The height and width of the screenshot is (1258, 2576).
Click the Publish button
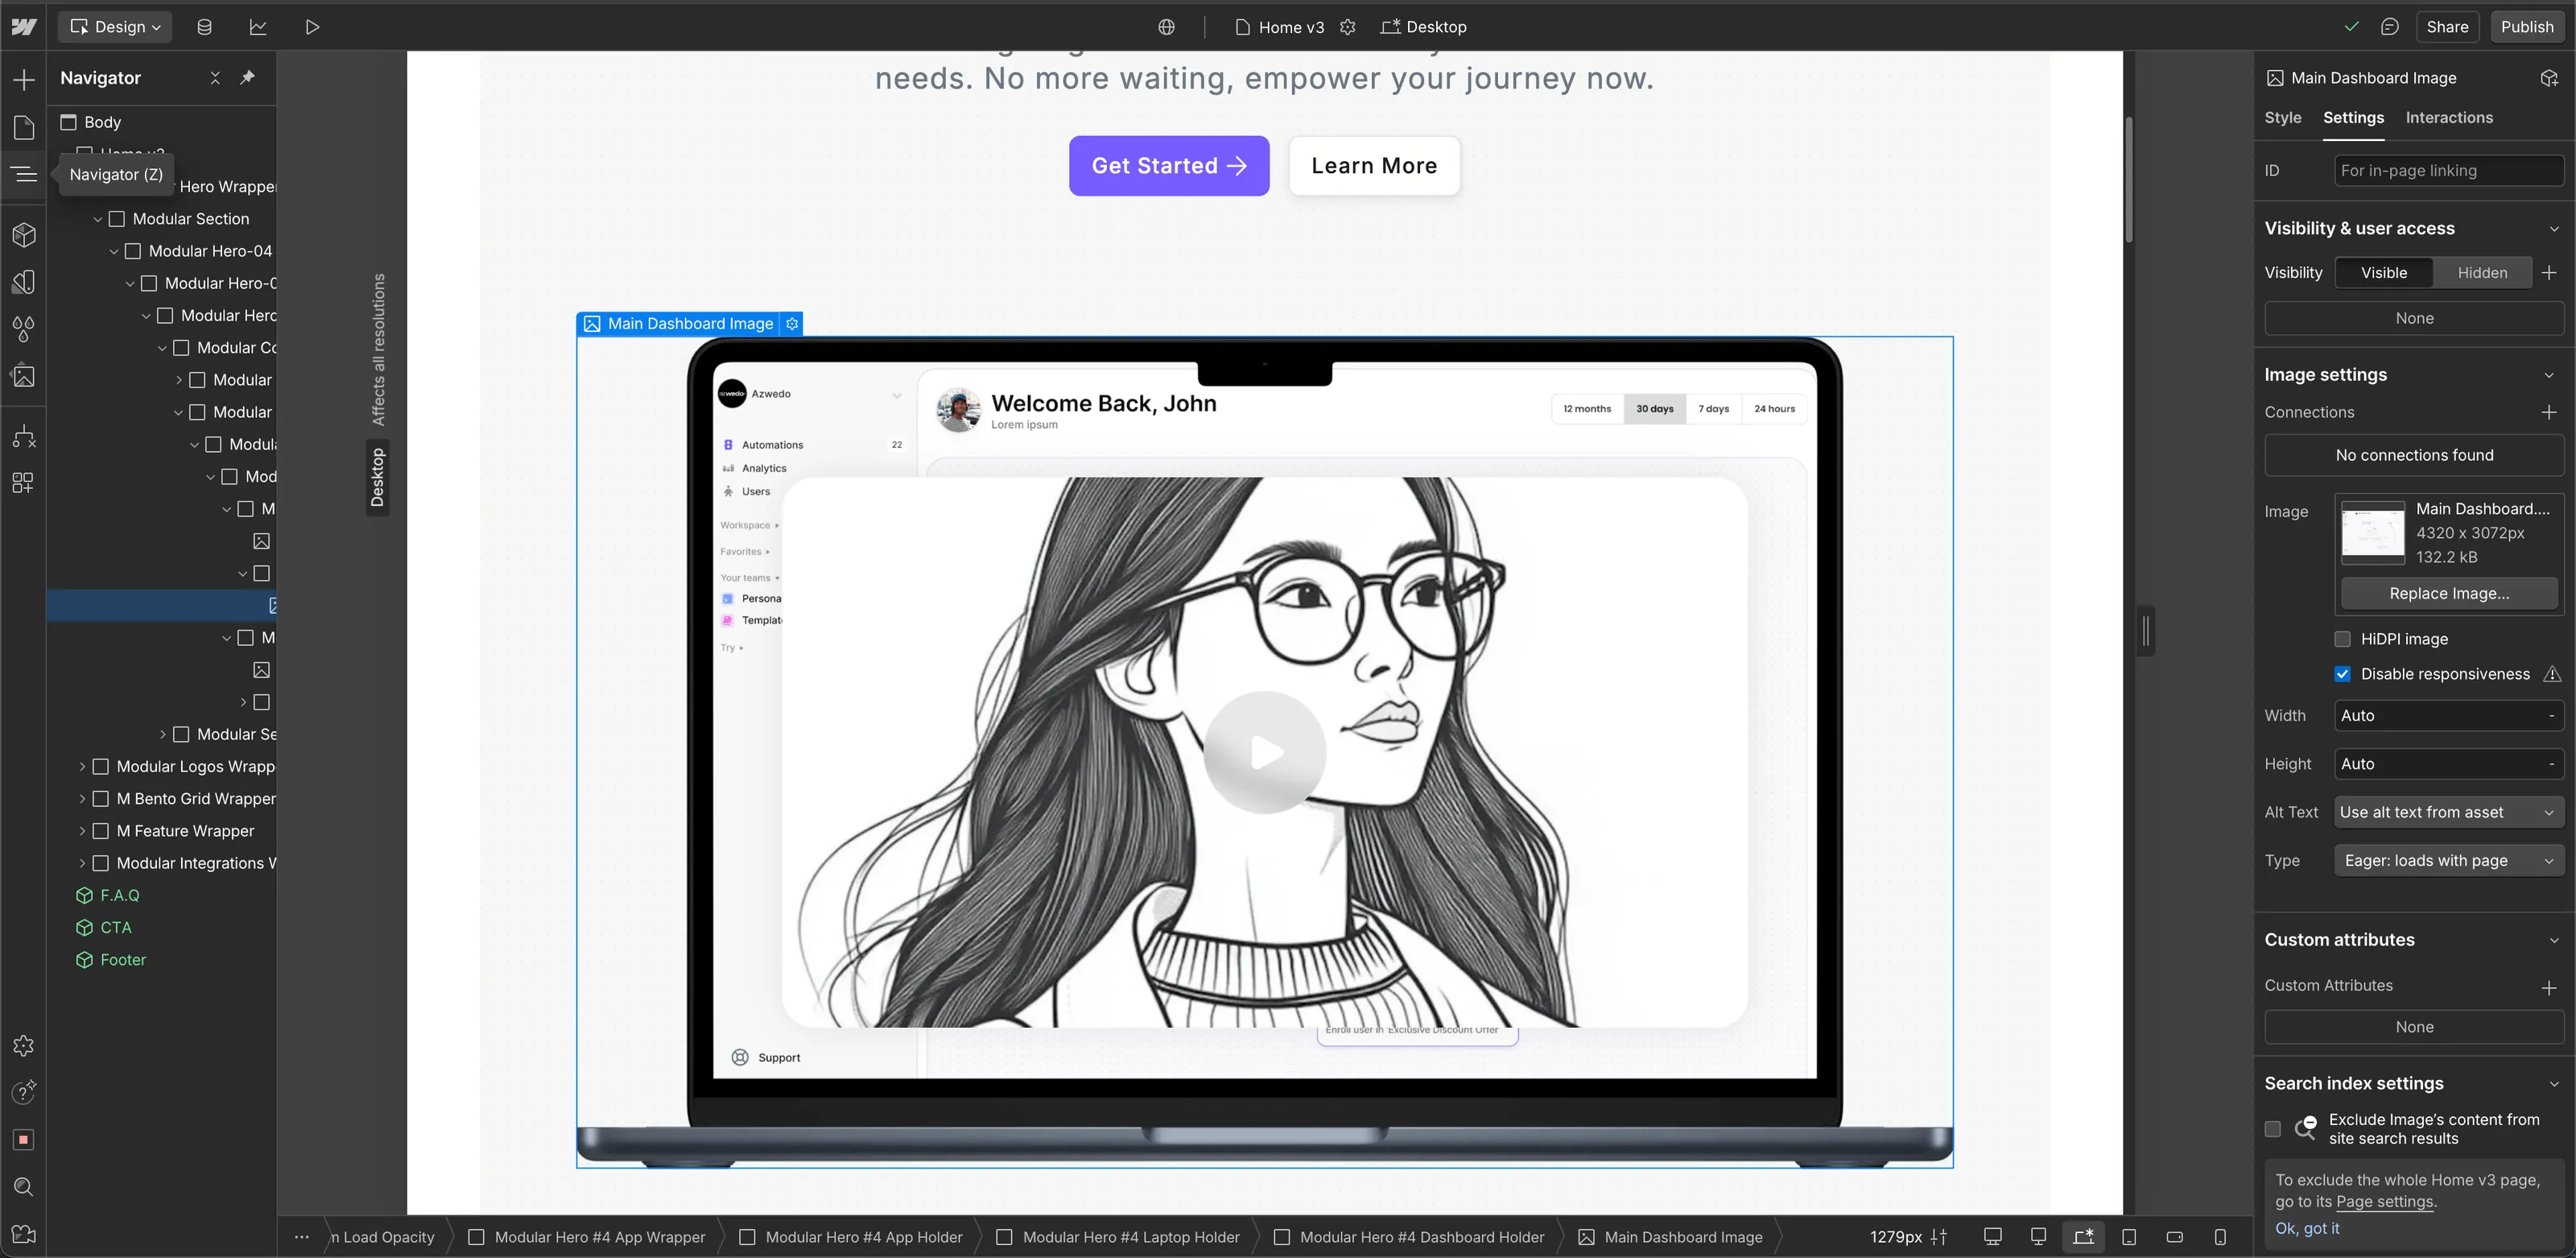(x=2526, y=27)
